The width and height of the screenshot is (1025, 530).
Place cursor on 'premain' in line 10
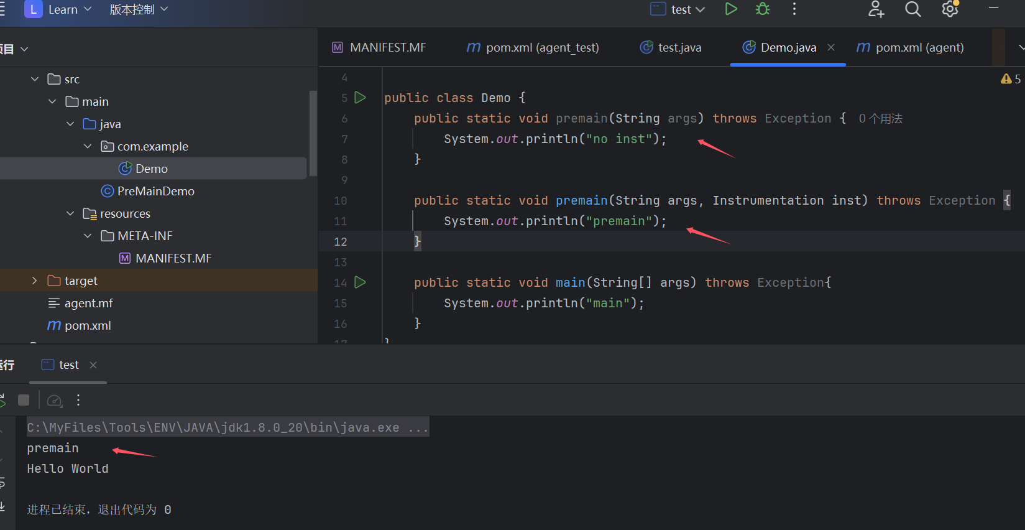coord(582,200)
